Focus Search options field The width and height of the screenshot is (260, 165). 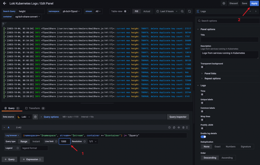[228, 21]
